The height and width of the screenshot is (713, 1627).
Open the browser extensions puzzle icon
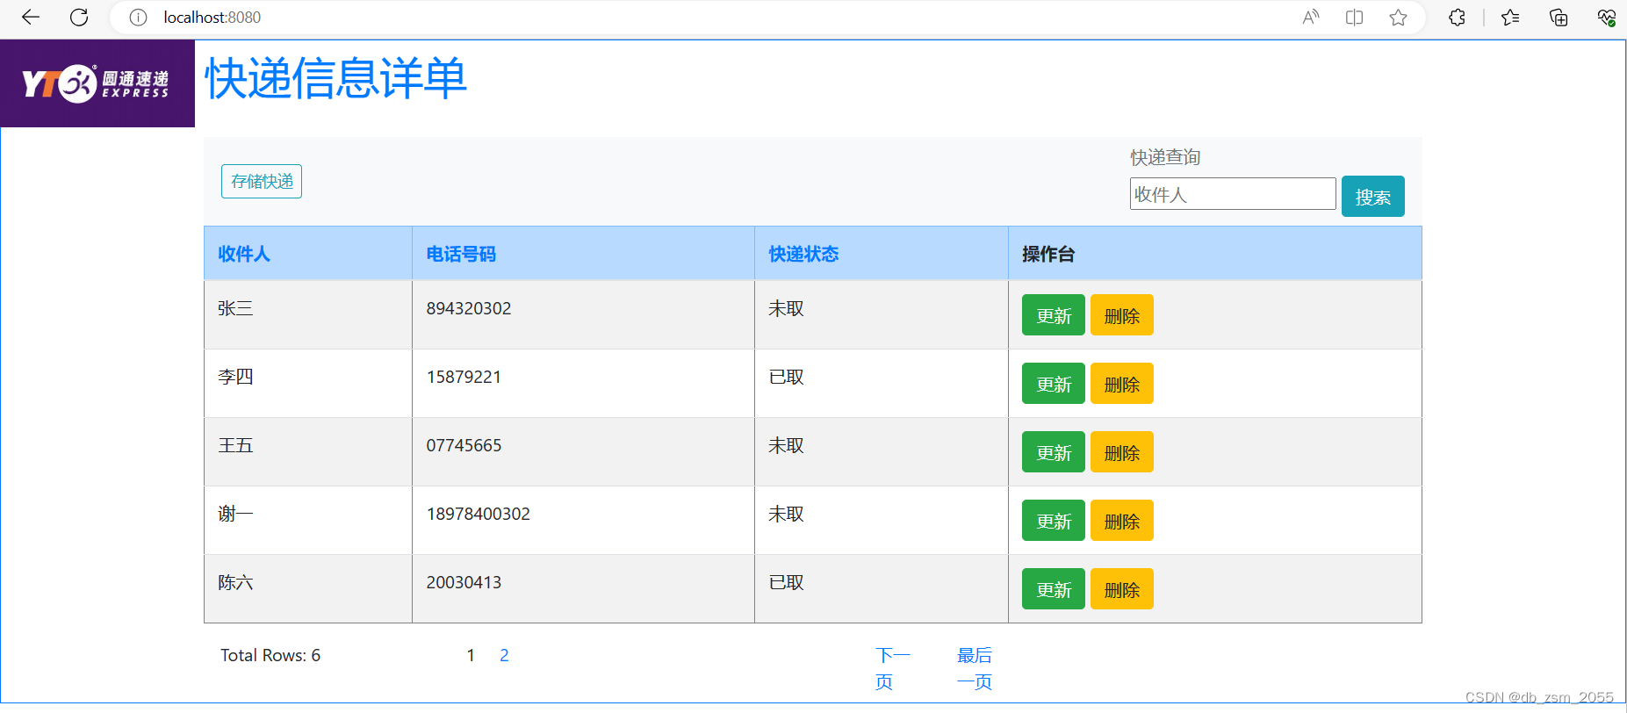pos(1458,18)
